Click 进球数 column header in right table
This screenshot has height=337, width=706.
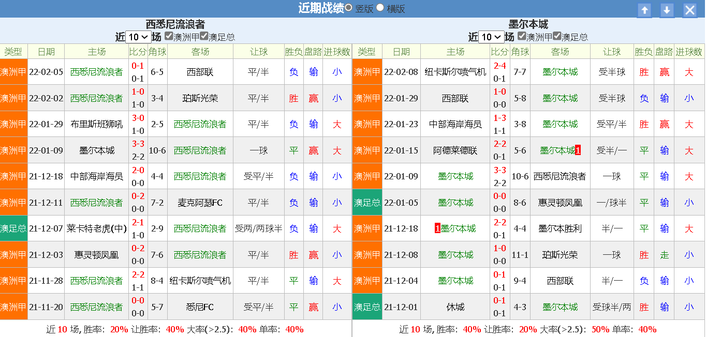689,52
